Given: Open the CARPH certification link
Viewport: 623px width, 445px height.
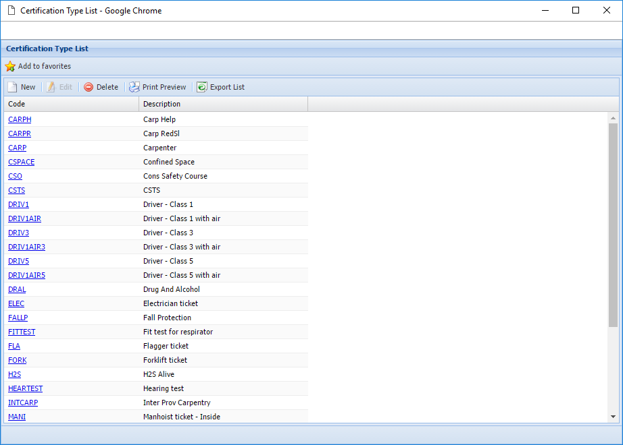Looking at the screenshot, I should [x=20, y=119].
